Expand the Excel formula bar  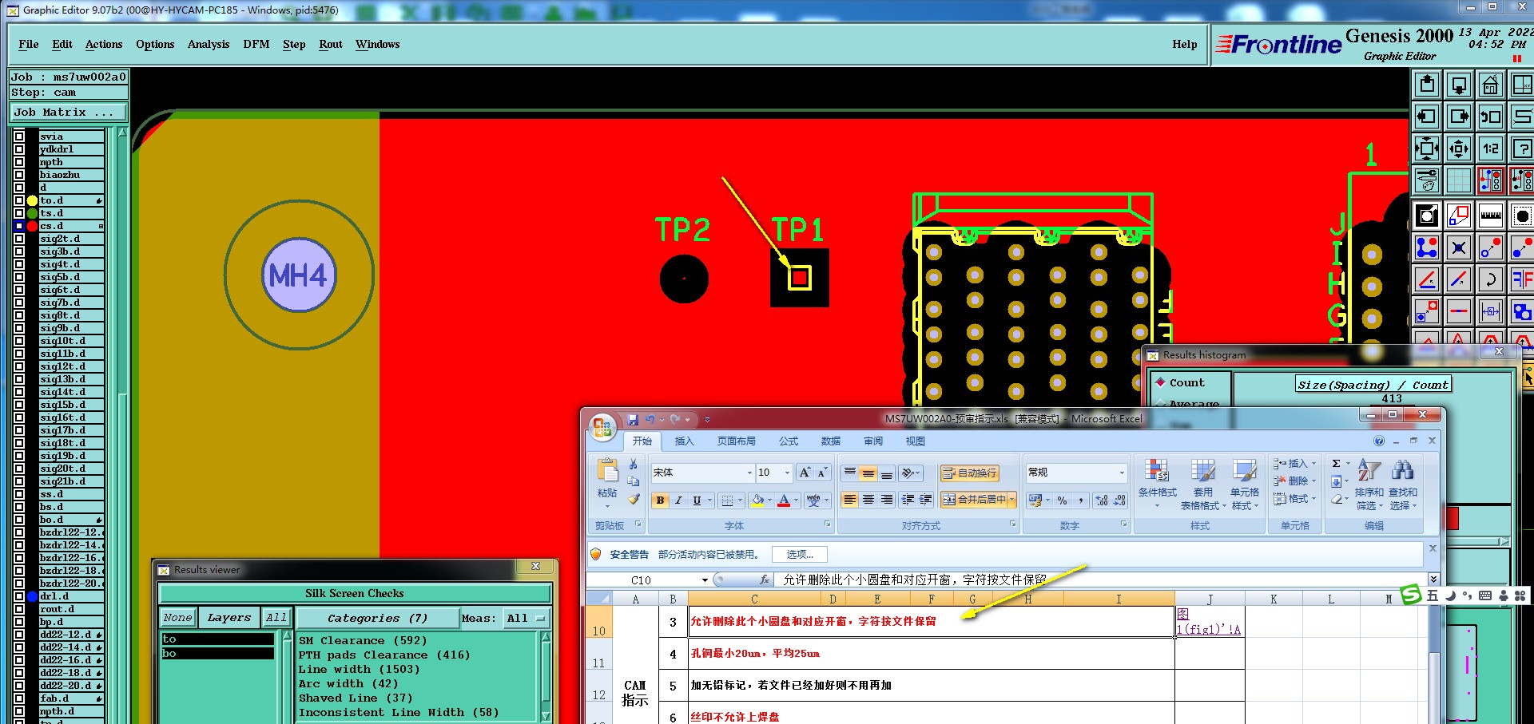click(1433, 580)
